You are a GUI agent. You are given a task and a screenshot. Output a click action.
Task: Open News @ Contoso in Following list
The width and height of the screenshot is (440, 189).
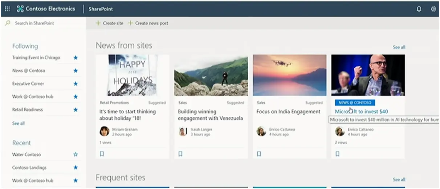click(29, 71)
